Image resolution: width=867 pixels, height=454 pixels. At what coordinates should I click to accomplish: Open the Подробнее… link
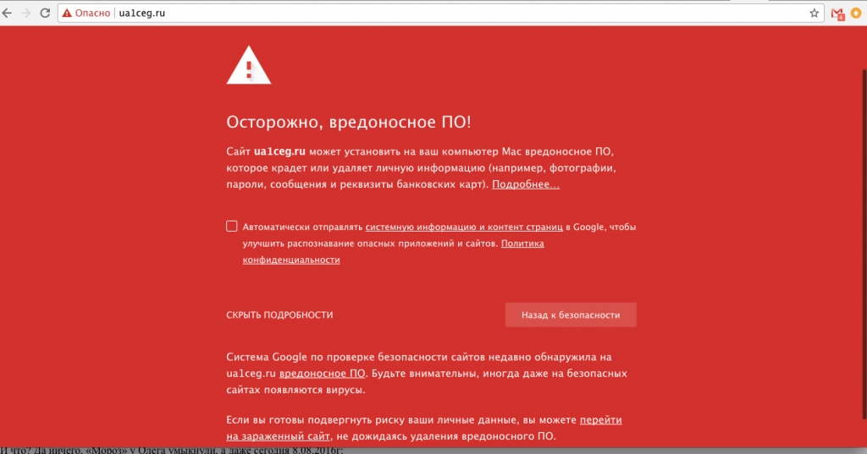pyautogui.click(x=525, y=184)
